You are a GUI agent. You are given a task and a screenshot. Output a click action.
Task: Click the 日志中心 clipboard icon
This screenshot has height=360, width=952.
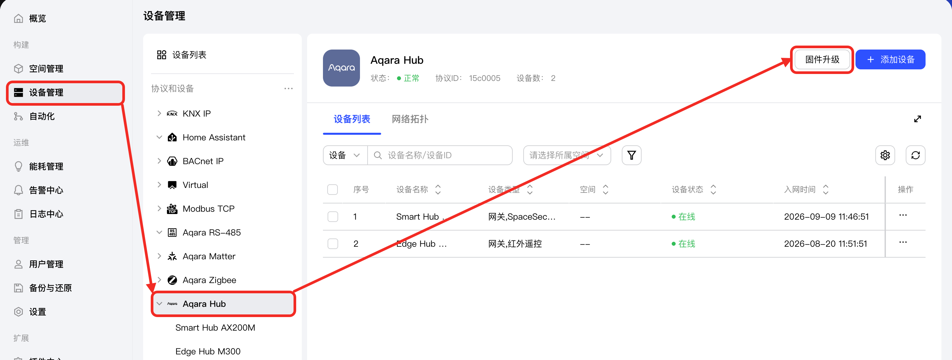click(19, 214)
